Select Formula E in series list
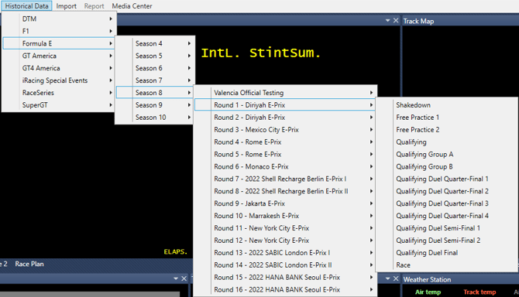The width and height of the screenshot is (519, 297). pos(59,43)
